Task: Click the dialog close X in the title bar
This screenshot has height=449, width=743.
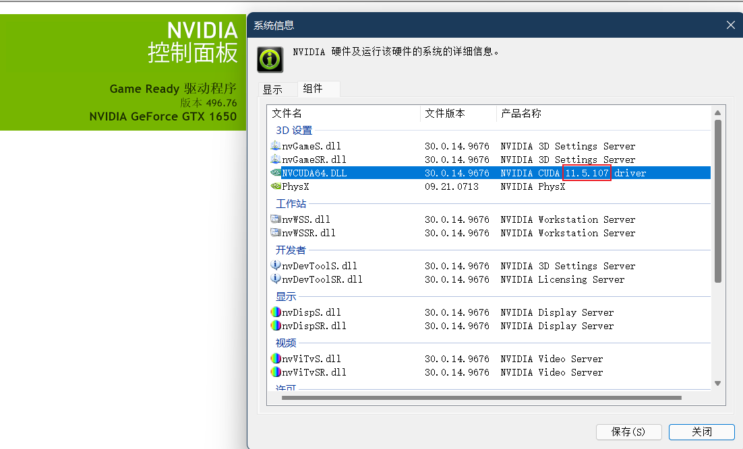Action: tap(730, 24)
